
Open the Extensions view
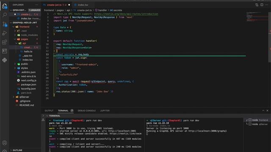[x=5, y=42]
